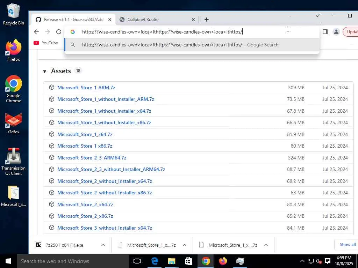Viewport: 358px width, 268px height.
Task: Select the Google Search suggestion row
Action: coord(192,45)
